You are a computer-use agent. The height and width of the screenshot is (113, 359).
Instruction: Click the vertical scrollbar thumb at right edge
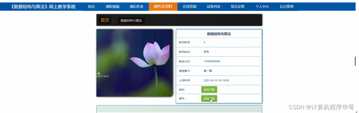[355, 61]
